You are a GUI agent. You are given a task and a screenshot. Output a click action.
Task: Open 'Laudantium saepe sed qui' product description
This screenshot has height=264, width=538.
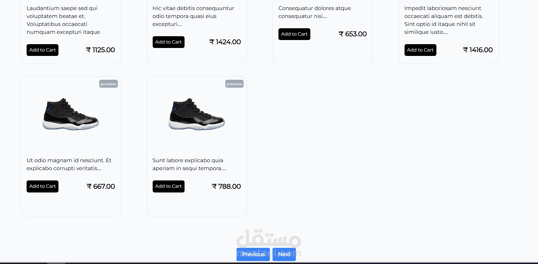point(63,20)
